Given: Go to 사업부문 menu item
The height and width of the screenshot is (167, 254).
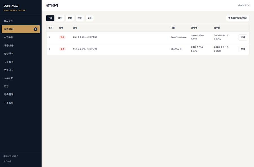Looking at the screenshot, I should coord(21,37).
